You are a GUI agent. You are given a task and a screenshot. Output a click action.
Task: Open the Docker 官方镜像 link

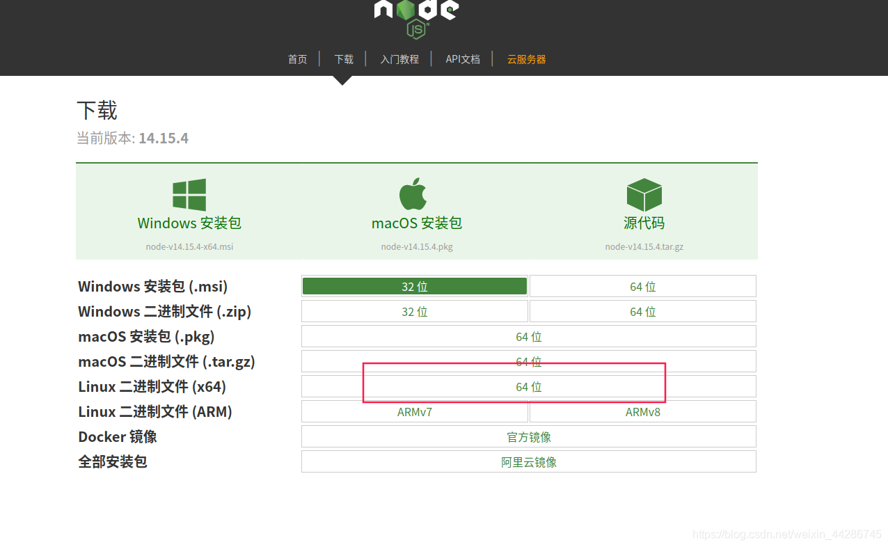coord(529,436)
